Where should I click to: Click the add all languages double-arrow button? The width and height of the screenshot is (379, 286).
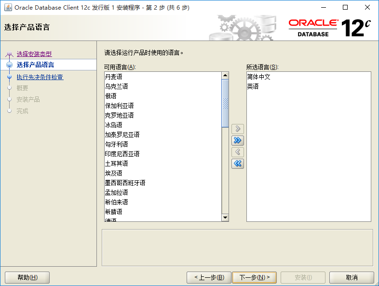[238, 140]
